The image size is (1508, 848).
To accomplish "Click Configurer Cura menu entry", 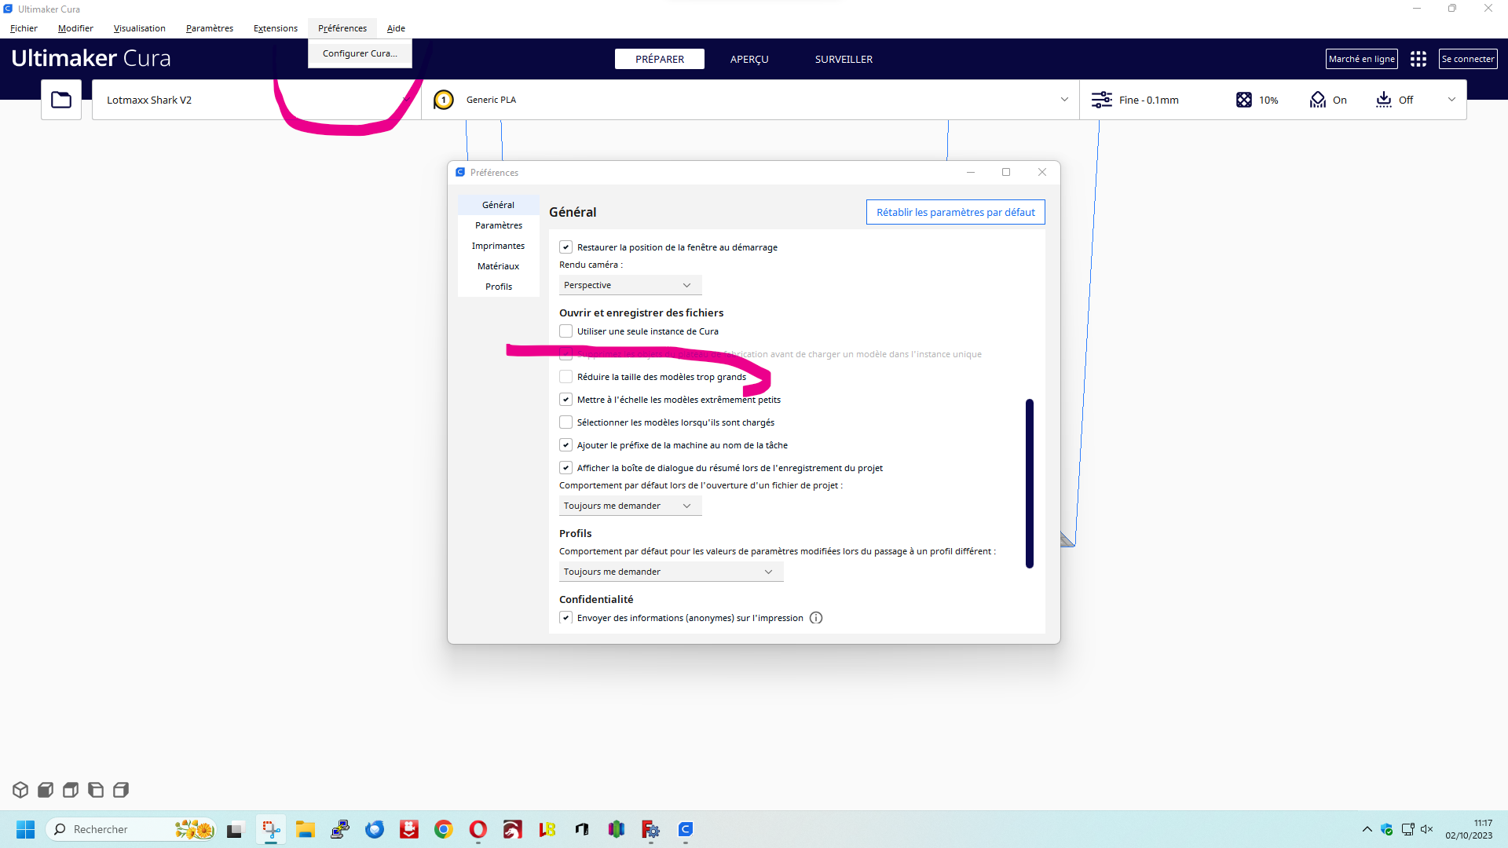I will pos(360,53).
